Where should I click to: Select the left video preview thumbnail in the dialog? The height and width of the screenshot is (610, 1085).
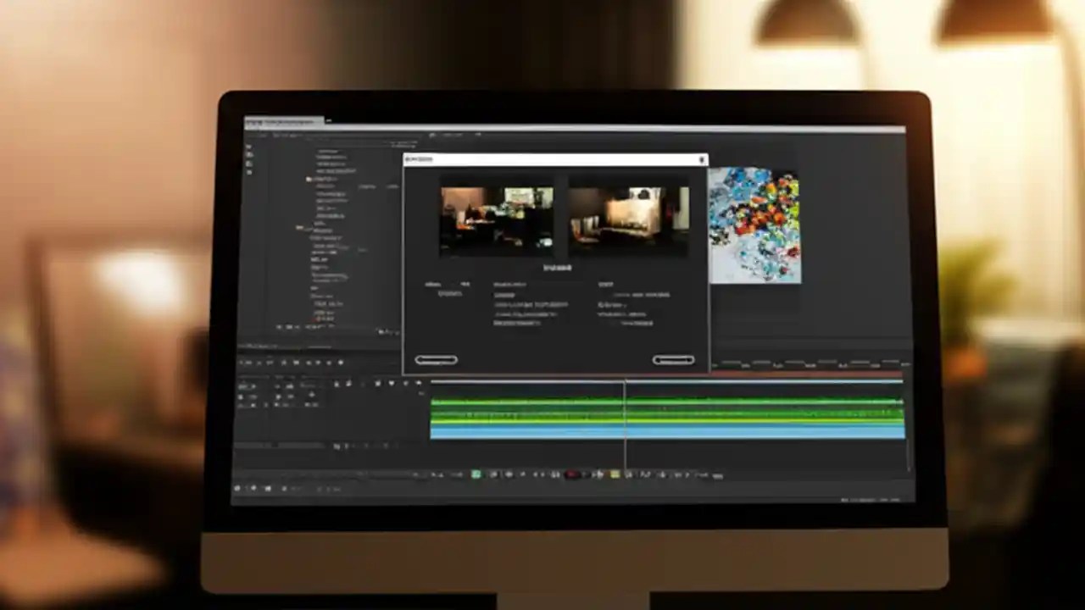(497, 216)
